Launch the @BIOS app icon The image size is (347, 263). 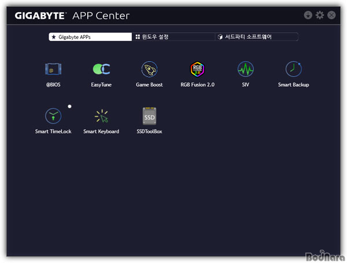[53, 69]
